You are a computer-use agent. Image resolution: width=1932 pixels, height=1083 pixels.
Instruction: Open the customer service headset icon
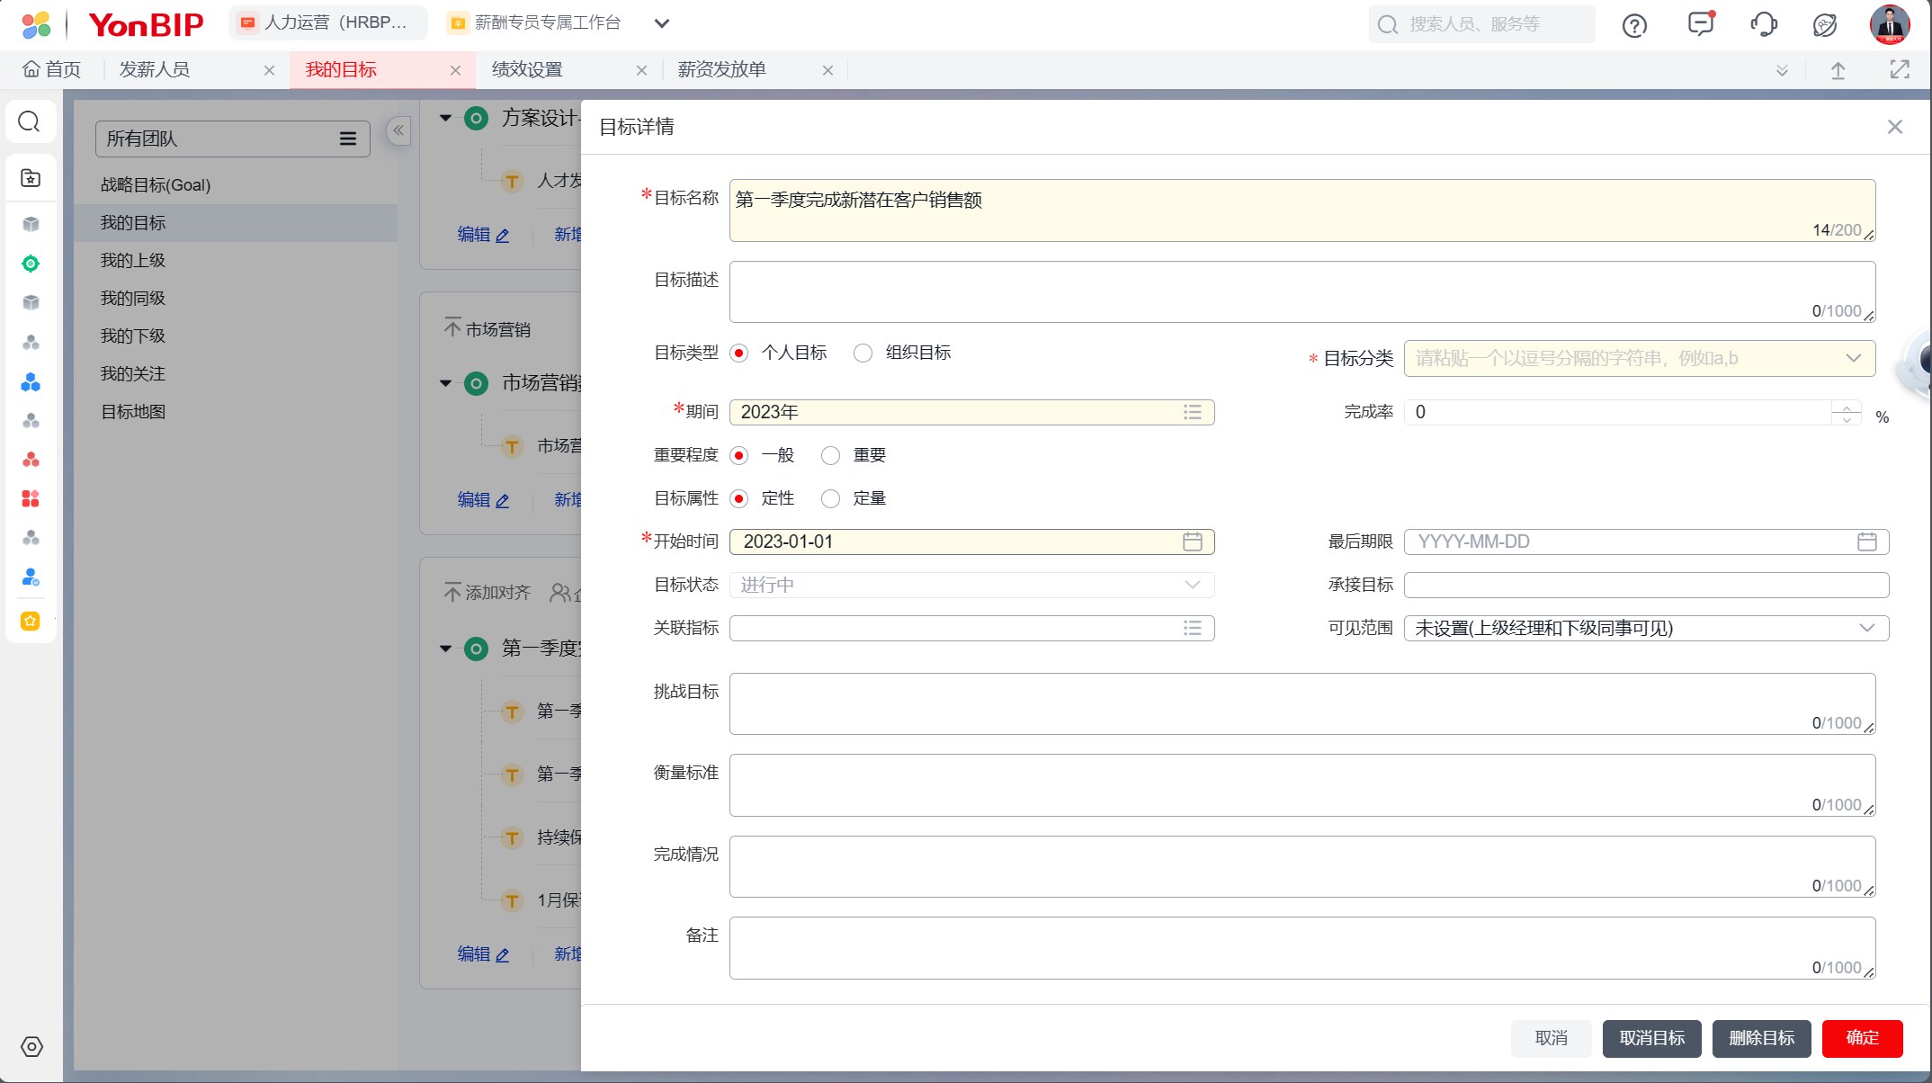(x=1764, y=24)
